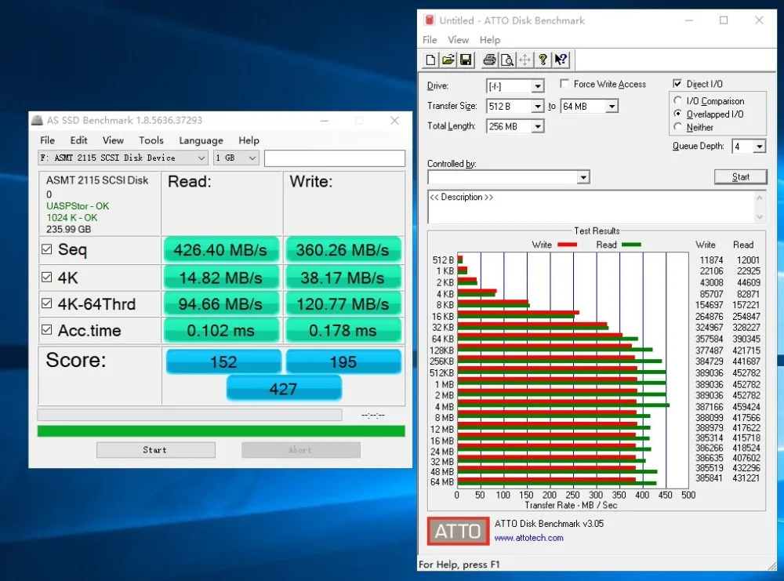Click the move crosshair icon in ATTO toolbar
Viewport: 784px width, 581px height.
(x=524, y=60)
